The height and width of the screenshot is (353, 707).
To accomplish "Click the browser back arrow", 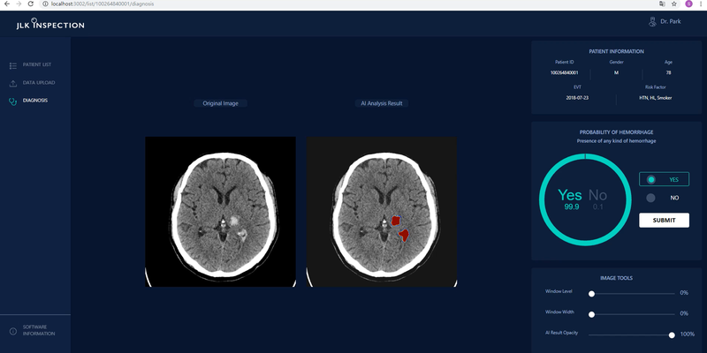I will [6, 4].
